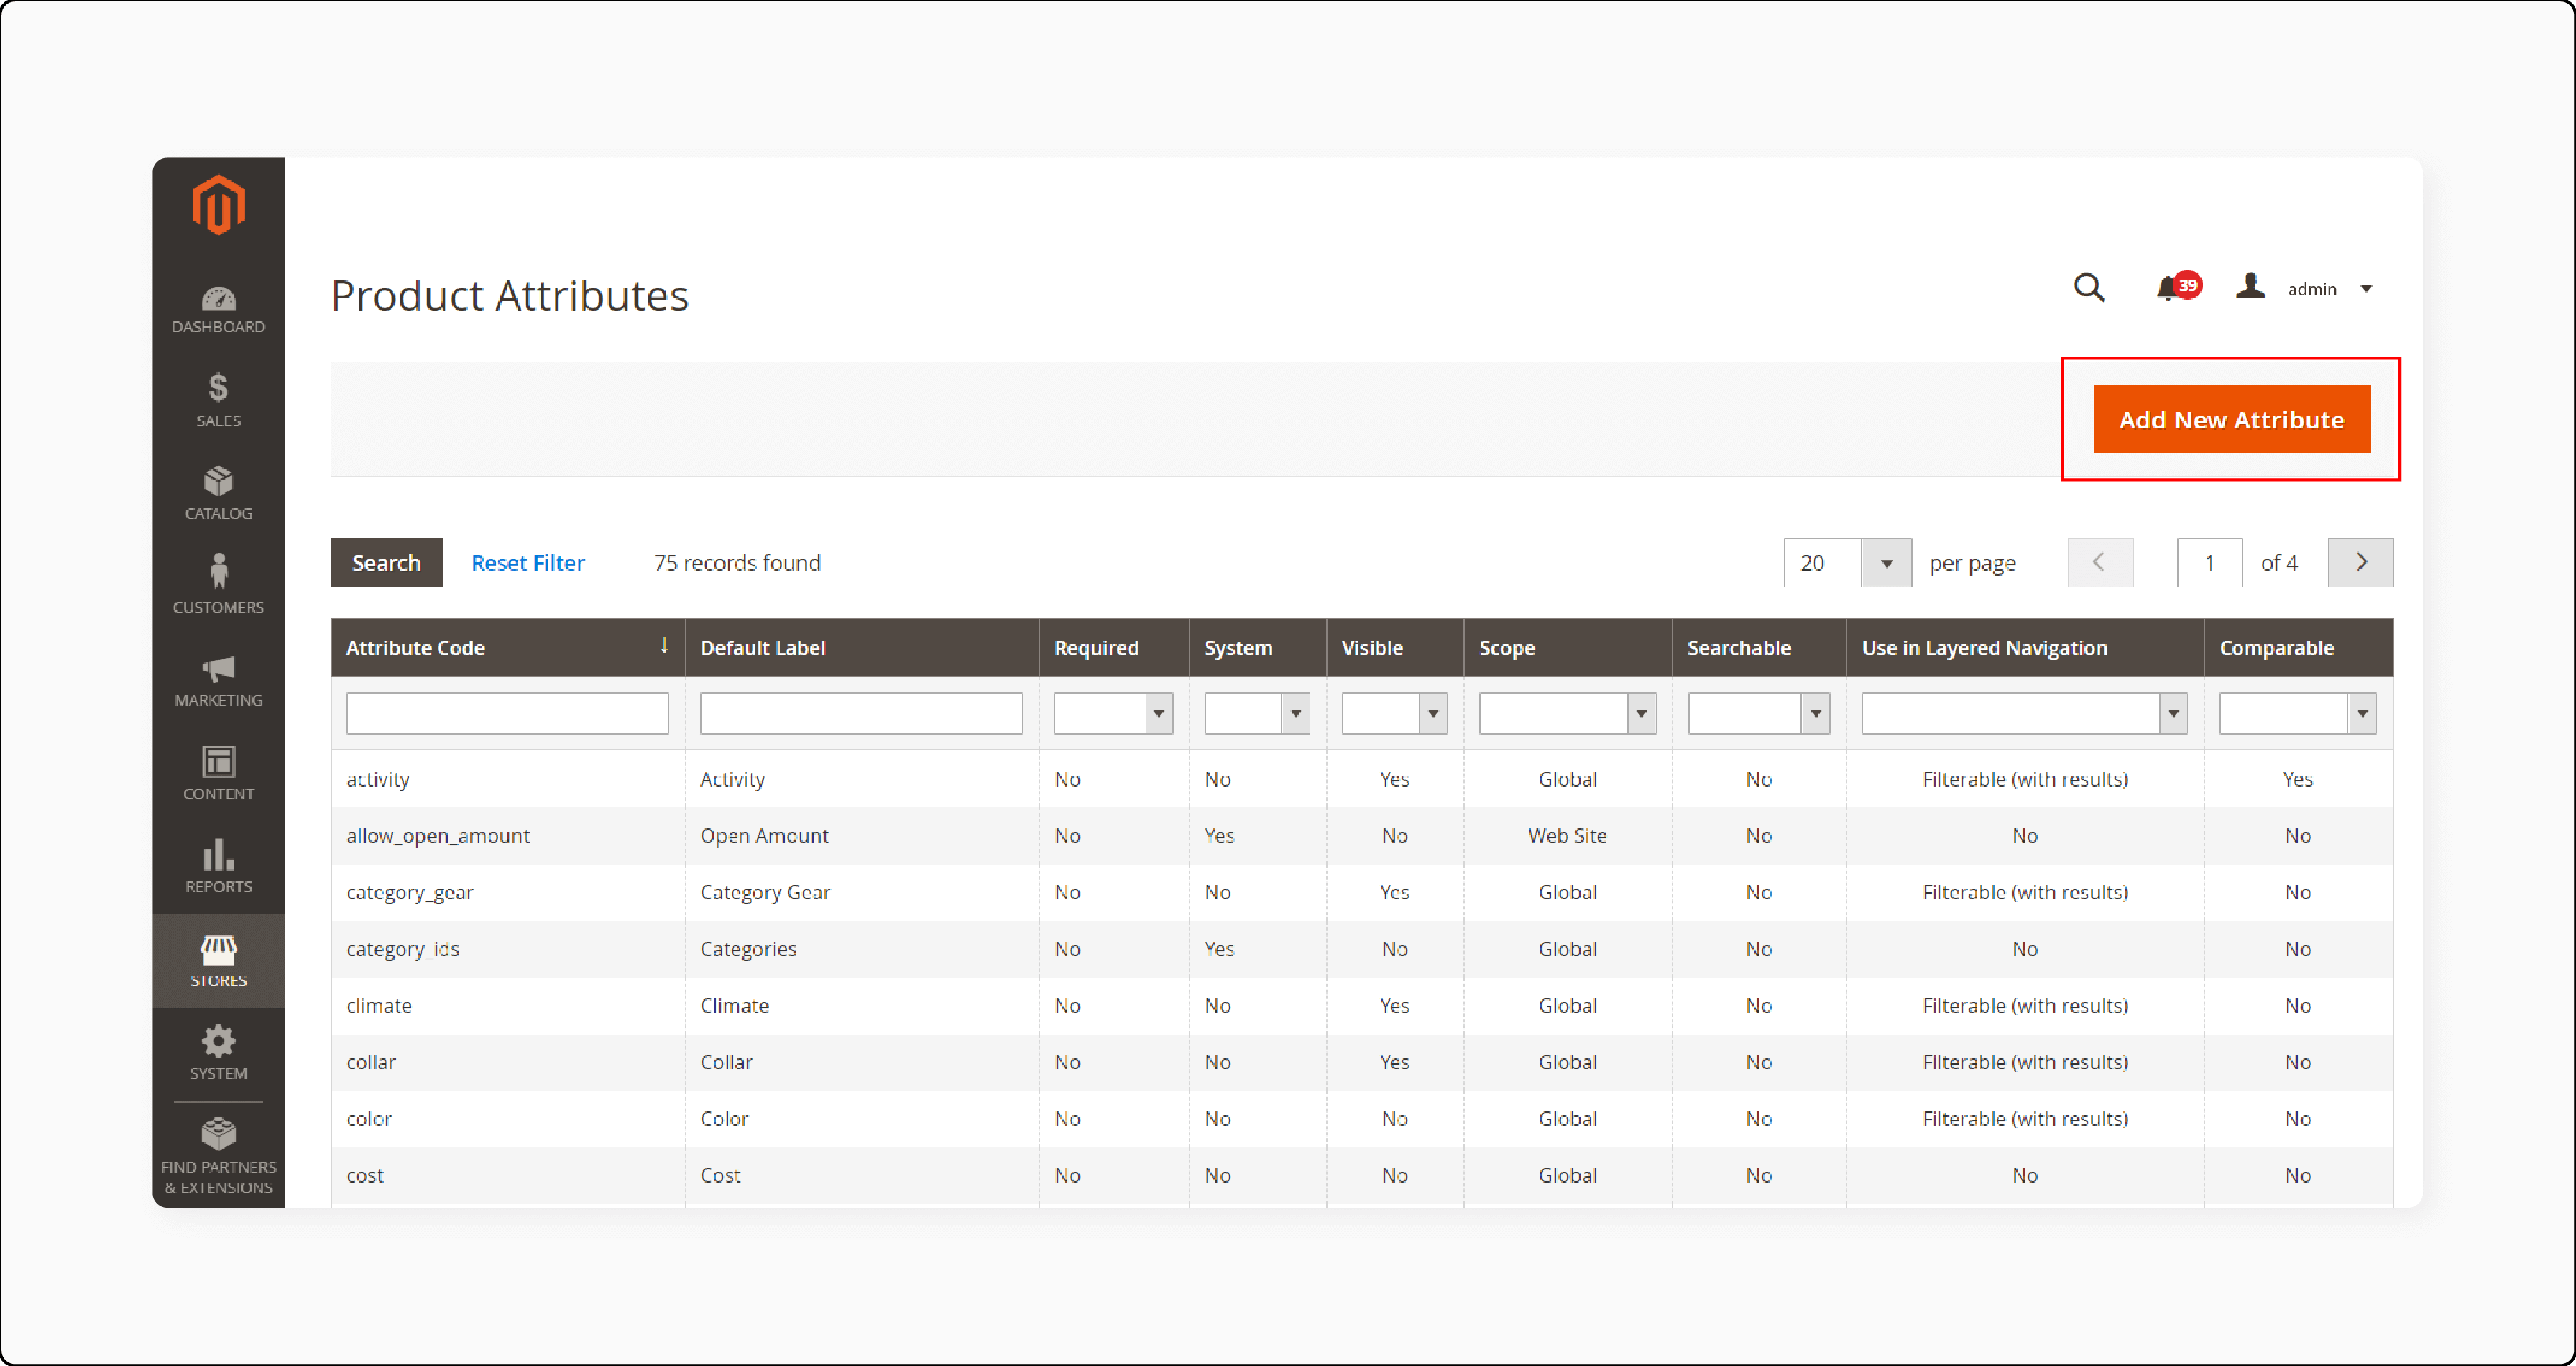Viewport: 2576px width, 1366px height.
Task: Sort by Visible column header
Action: [x=1394, y=647]
